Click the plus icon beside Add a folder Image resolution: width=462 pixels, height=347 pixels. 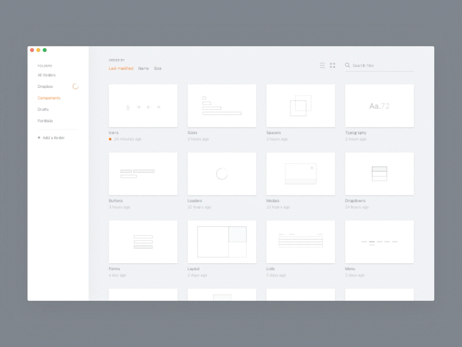[39, 138]
